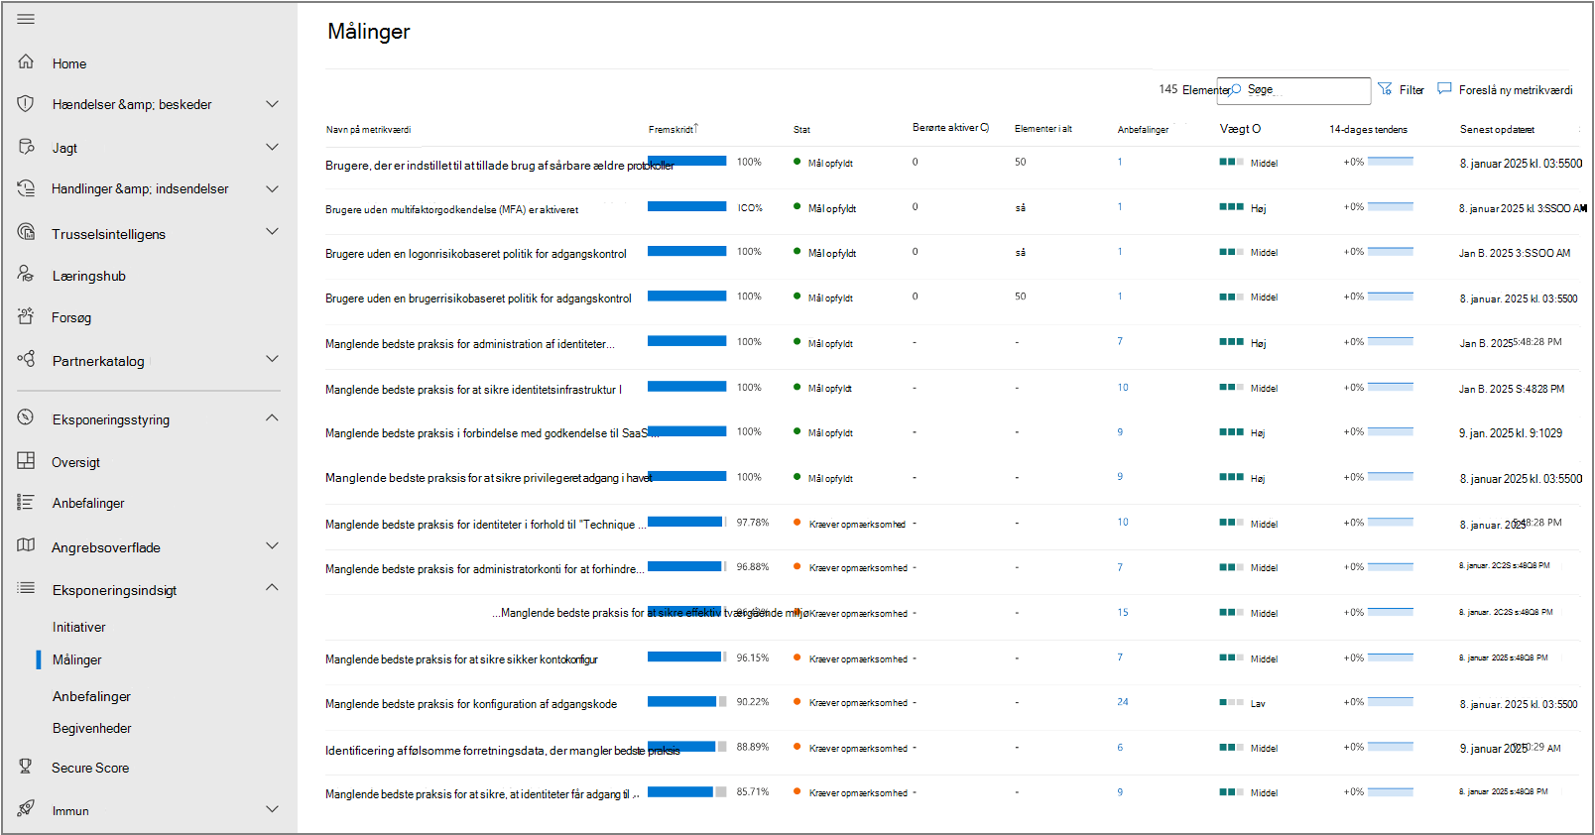Click recommendation count 24
Screen dimensions: 1595x835
(1123, 702)
